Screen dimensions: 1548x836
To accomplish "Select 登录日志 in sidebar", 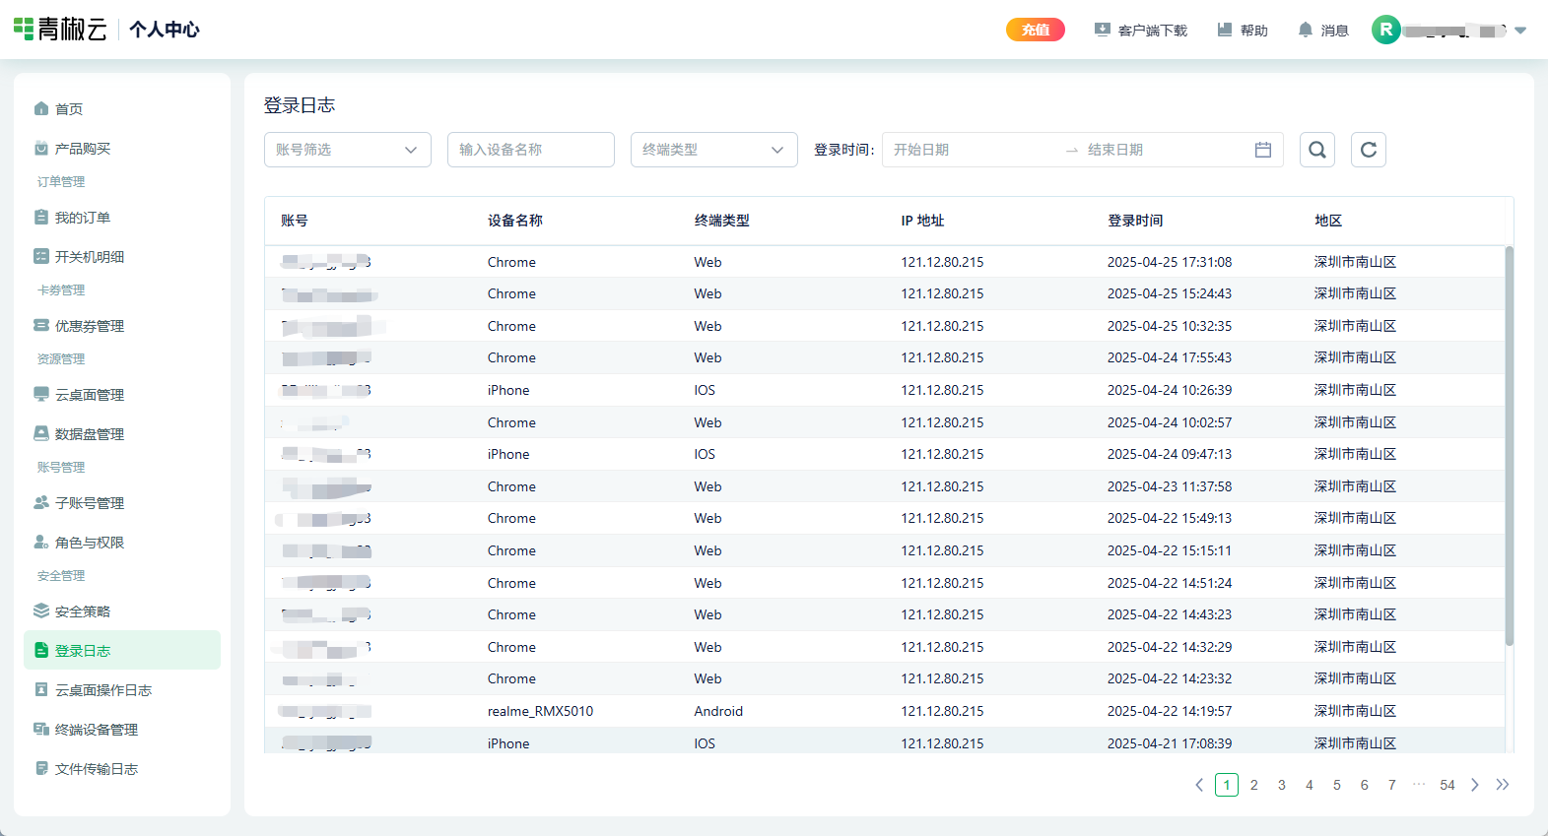I will coord(122,650).
